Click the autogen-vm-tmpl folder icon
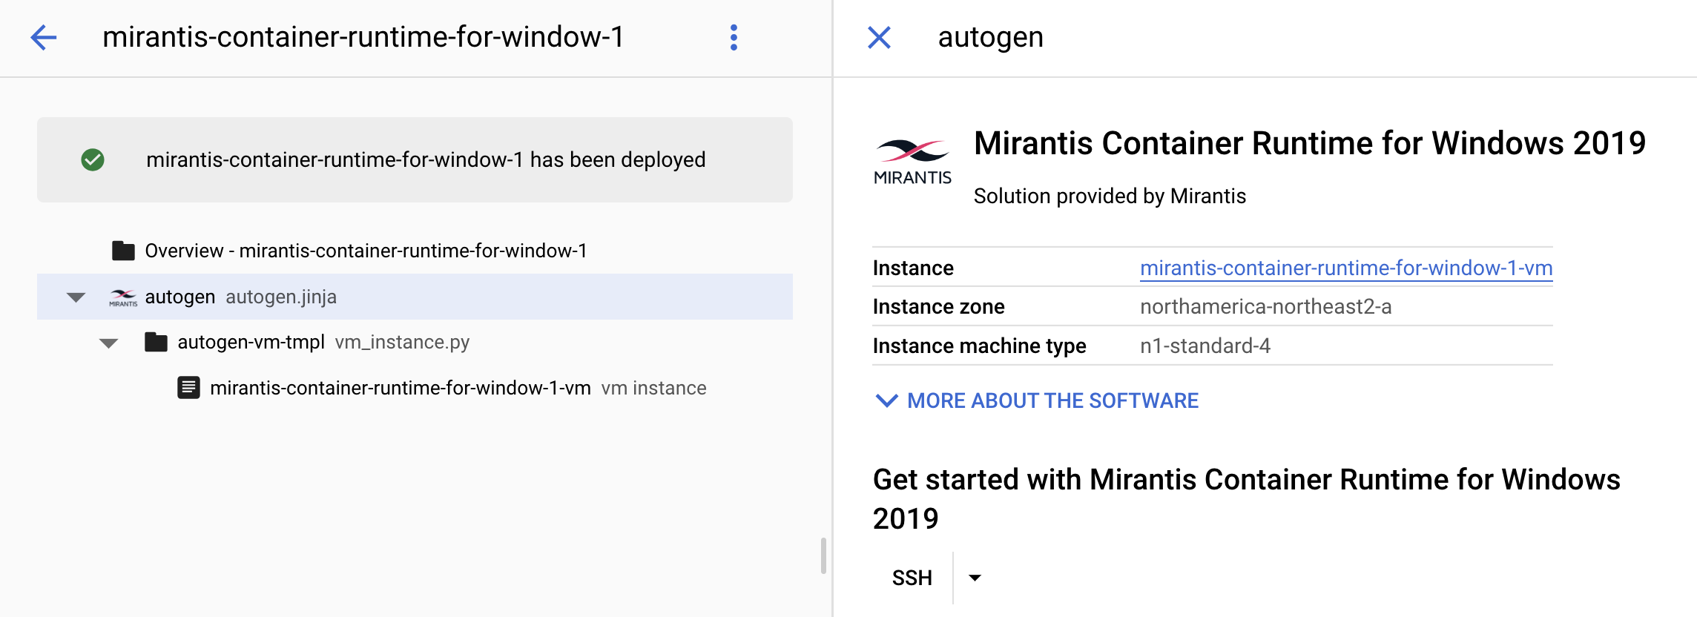Viewport: 1697px width, 617px height. 156,342
